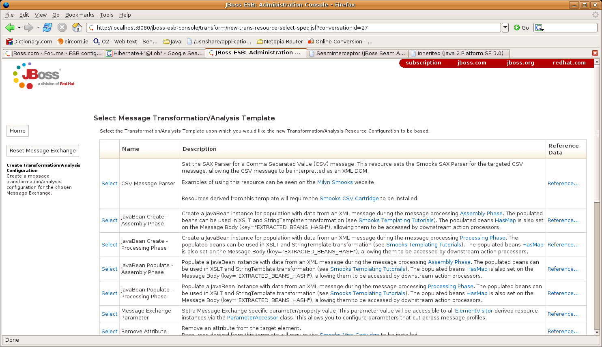
Task: Switch to Inherited Java 2 Platform tab
Action: (459, 53)
